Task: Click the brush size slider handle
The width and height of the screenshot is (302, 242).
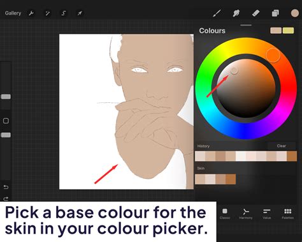Action: pyautogui.click(x=6, y=97)
